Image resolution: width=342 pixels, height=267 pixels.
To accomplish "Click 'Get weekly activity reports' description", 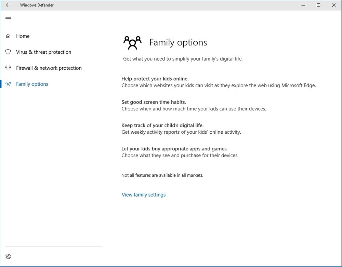I will [181, 132].
